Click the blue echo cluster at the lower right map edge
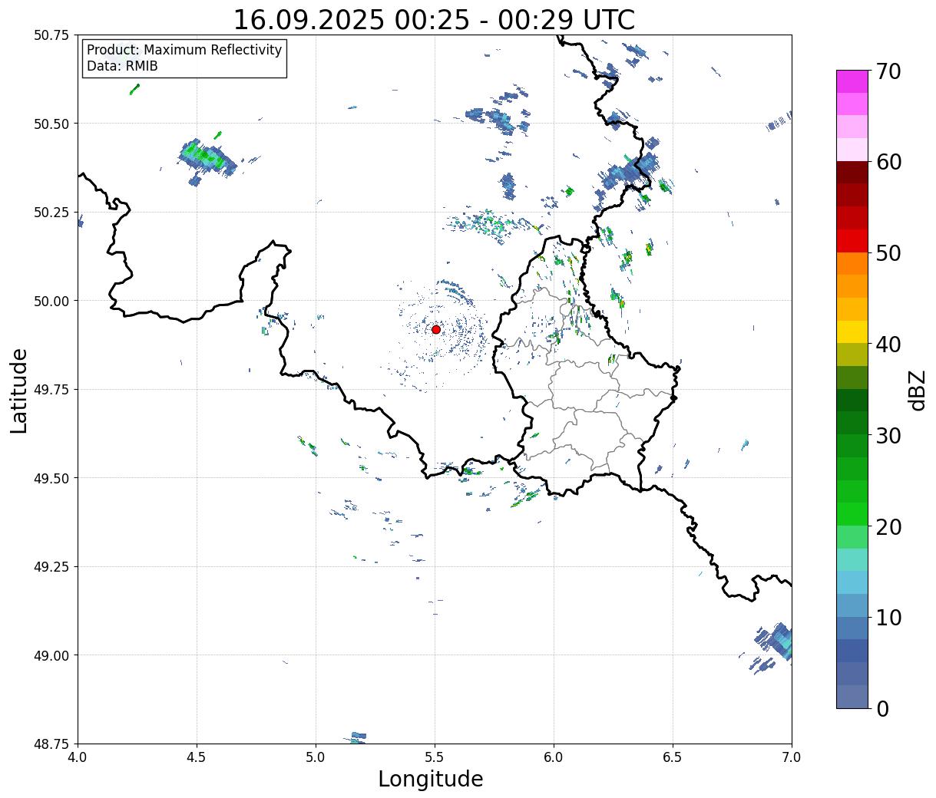The height and width of the screenshot is (798, 936). pyautogui.click(x=774, y=646)
